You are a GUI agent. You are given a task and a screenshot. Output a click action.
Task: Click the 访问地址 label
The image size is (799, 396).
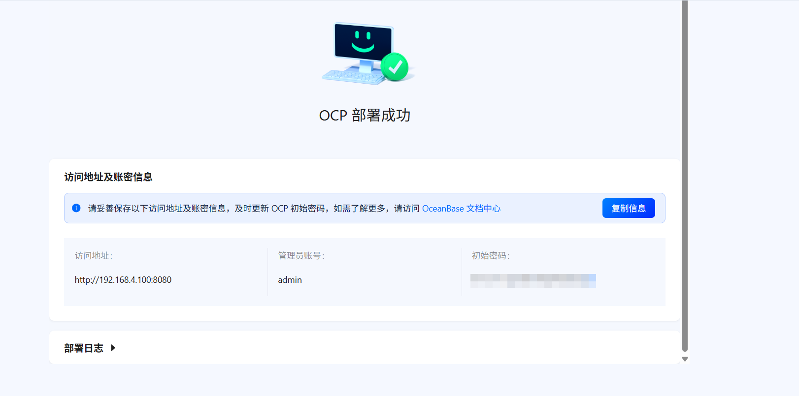tap(94, 256)
